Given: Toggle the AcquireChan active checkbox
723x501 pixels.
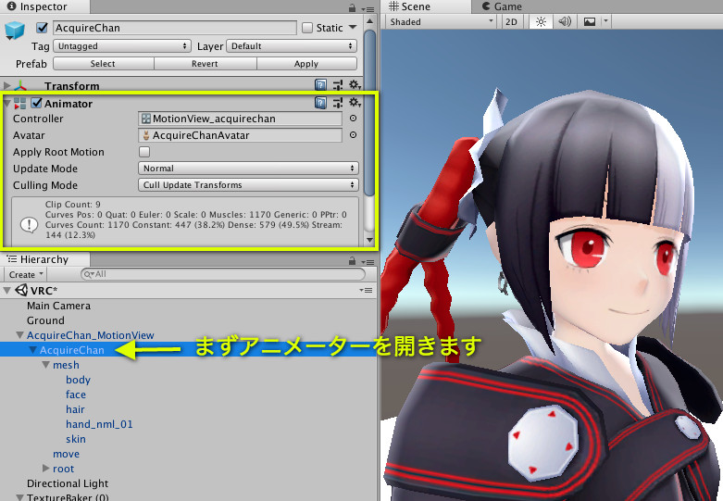Looking at the screenshot, I should coord(42,28).
